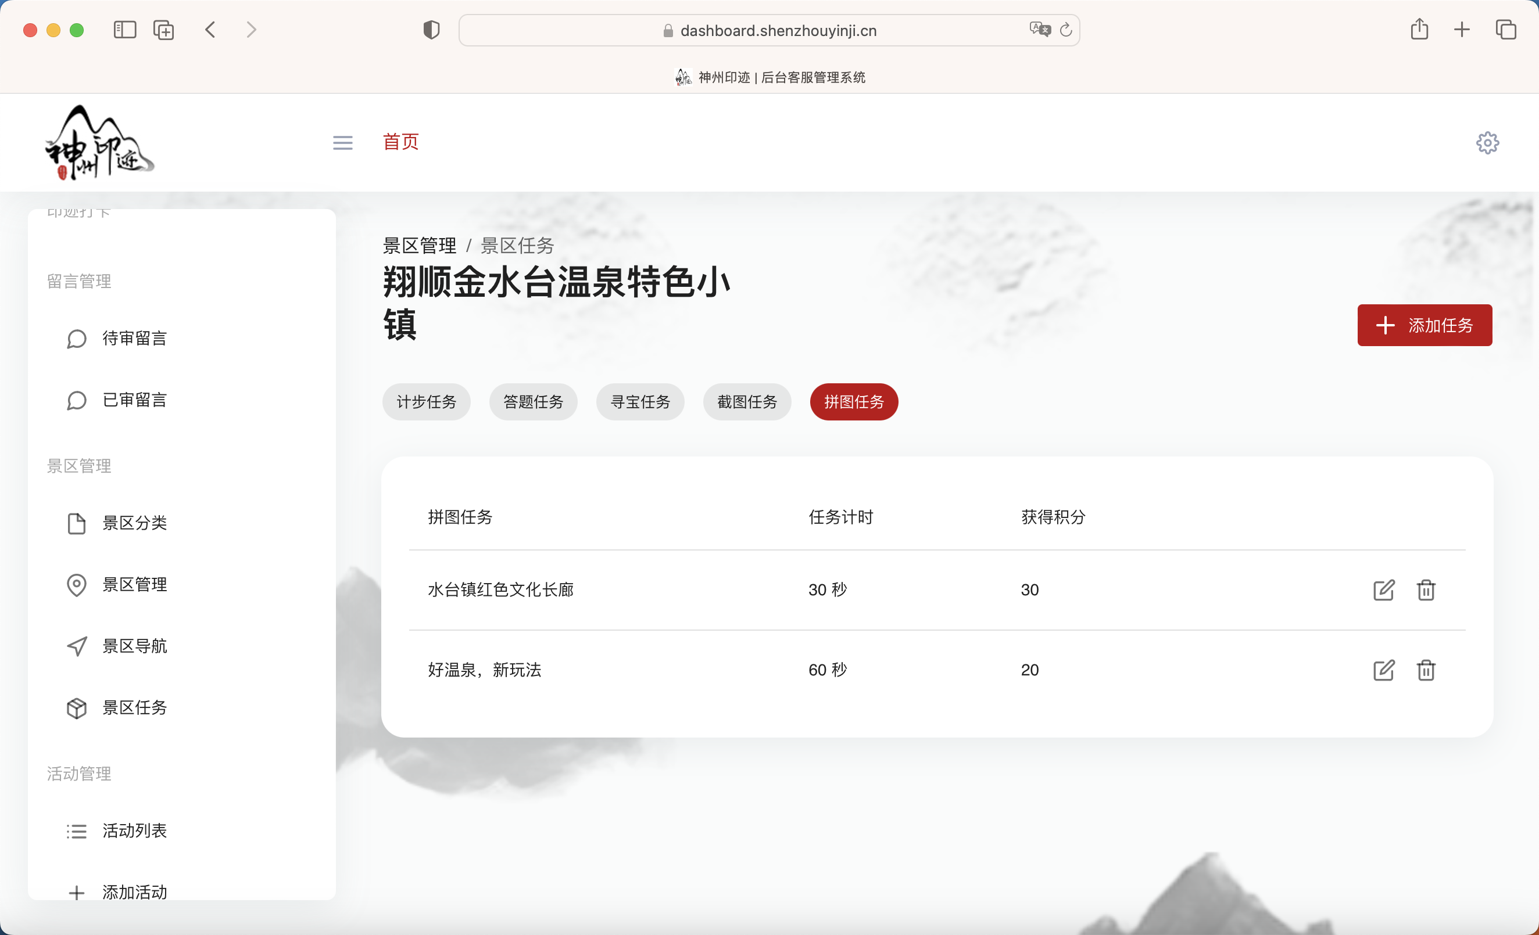
Task: Open the browser share icon
Action: click(x=1419, y=30)
